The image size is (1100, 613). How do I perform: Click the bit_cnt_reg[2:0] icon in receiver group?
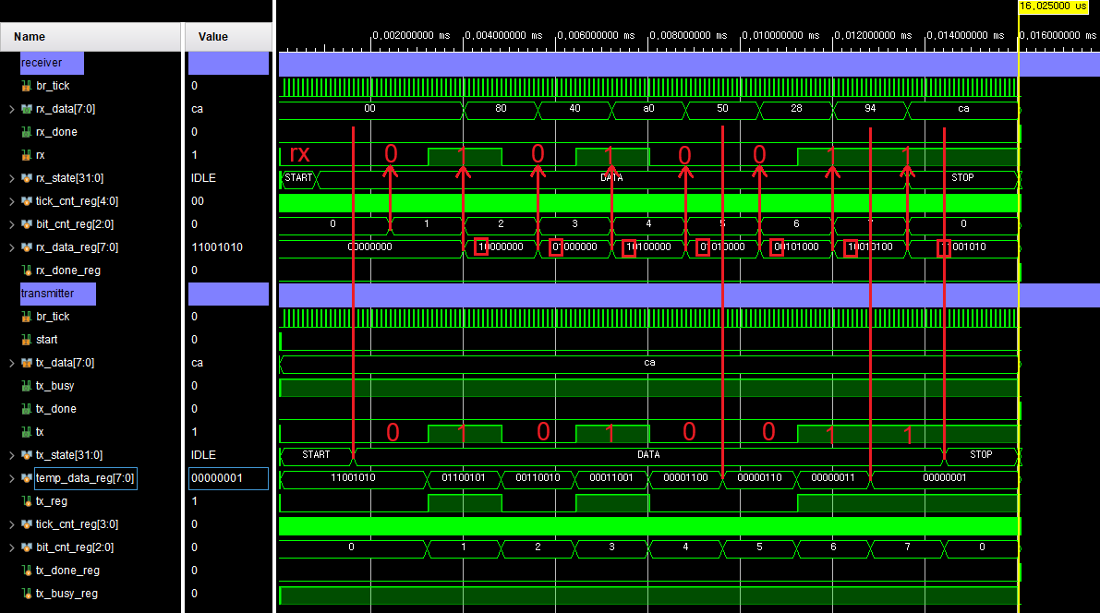click(27, 224)
